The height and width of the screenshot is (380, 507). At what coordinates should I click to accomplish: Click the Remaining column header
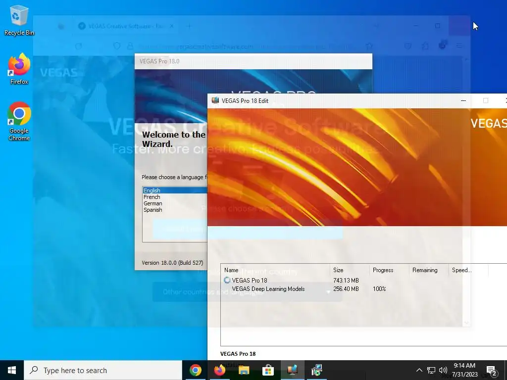coord(428,270)
